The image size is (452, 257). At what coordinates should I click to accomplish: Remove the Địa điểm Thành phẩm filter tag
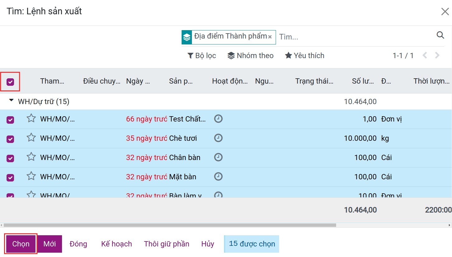[270, 37]
